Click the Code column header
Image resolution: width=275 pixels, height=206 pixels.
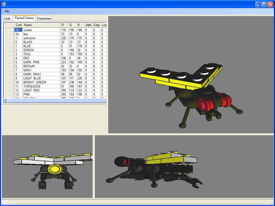pos(19,25)
